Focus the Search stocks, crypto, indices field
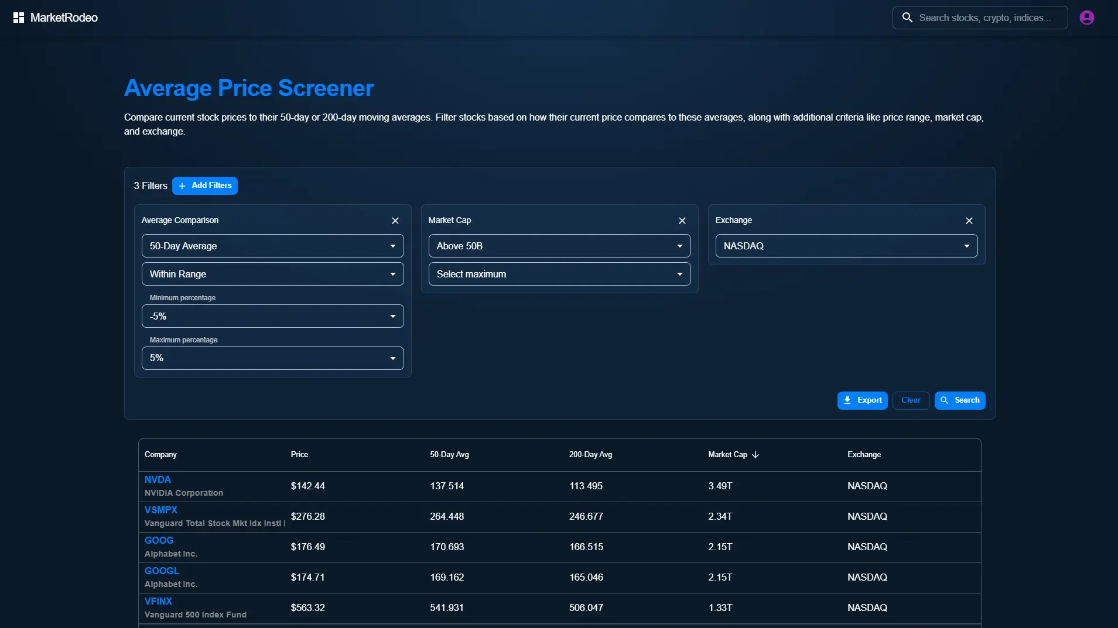The image size is (1118, 628). (980, 18)
